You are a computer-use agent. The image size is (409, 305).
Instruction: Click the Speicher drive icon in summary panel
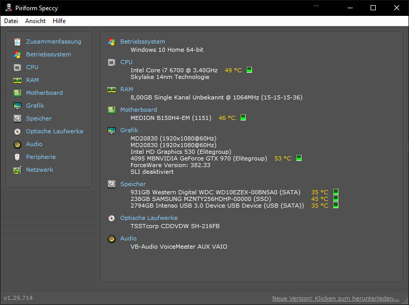click(112, 184)
